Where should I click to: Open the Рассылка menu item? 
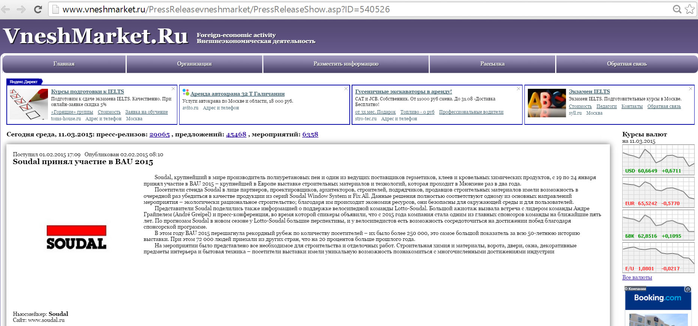click(x=493, y=64)
